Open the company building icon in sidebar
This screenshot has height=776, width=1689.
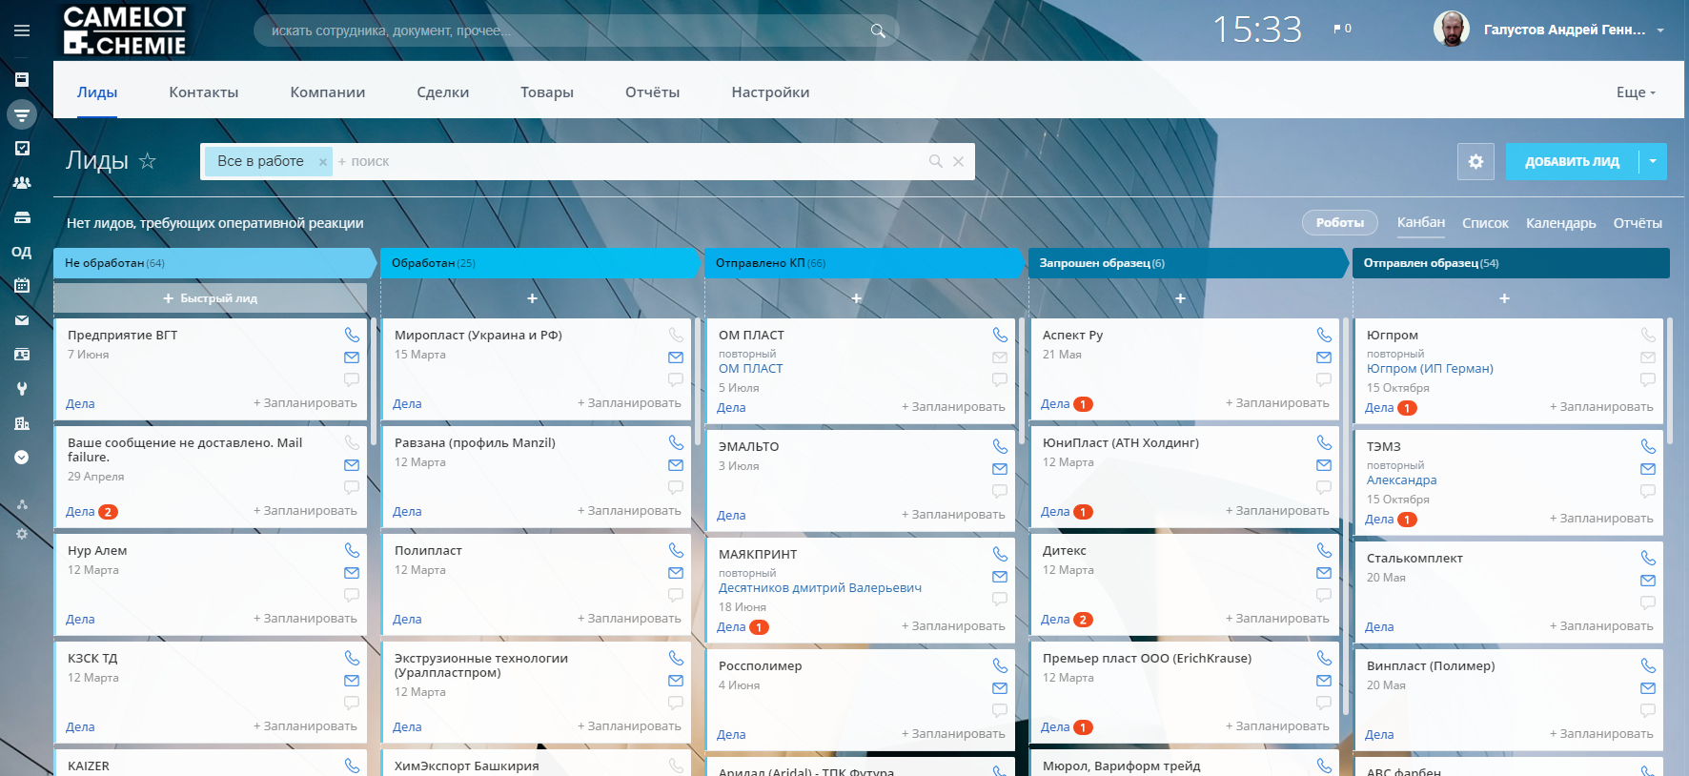pos(22,423)
